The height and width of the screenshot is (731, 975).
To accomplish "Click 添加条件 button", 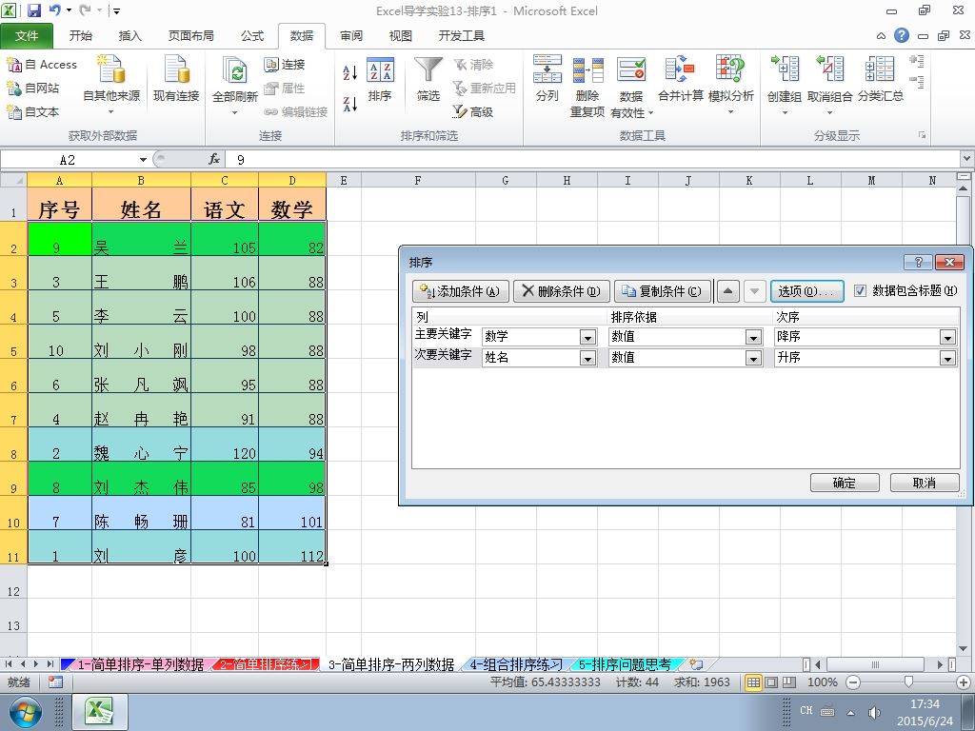I will click(x=461, y=291).
